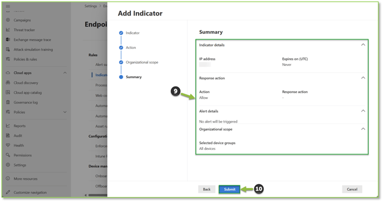This screenshot has width=383, height=202.
Task: Click the Customize navigation pencil icon
Action: (8, 192)
